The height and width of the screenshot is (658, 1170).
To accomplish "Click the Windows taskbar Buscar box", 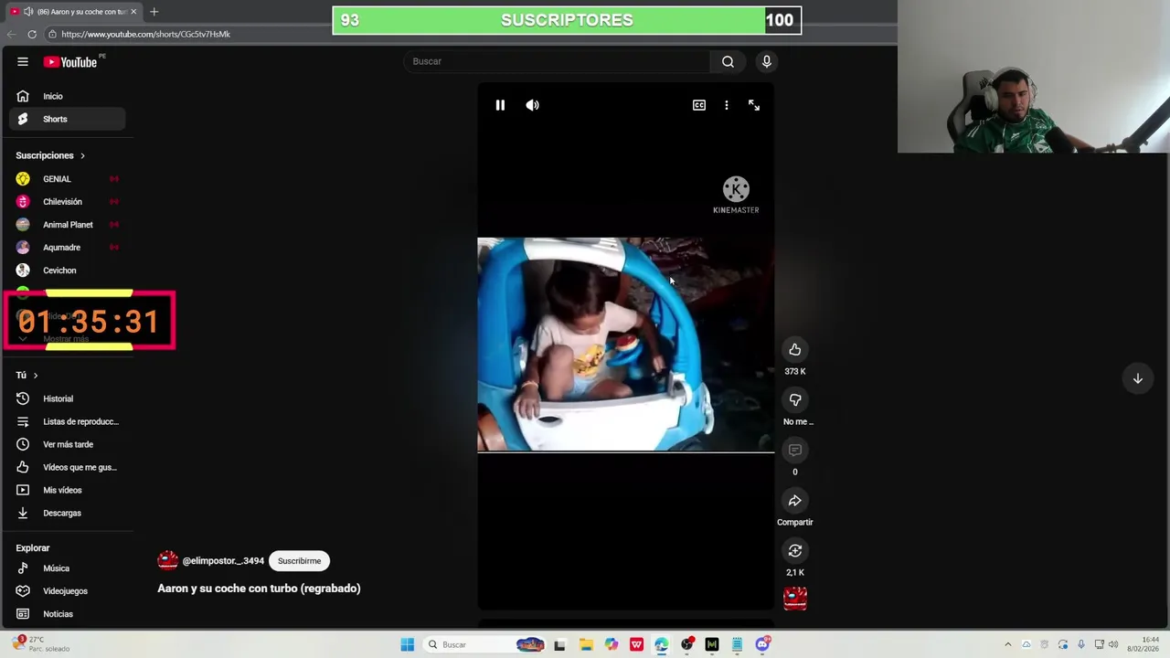I will 486,644.
